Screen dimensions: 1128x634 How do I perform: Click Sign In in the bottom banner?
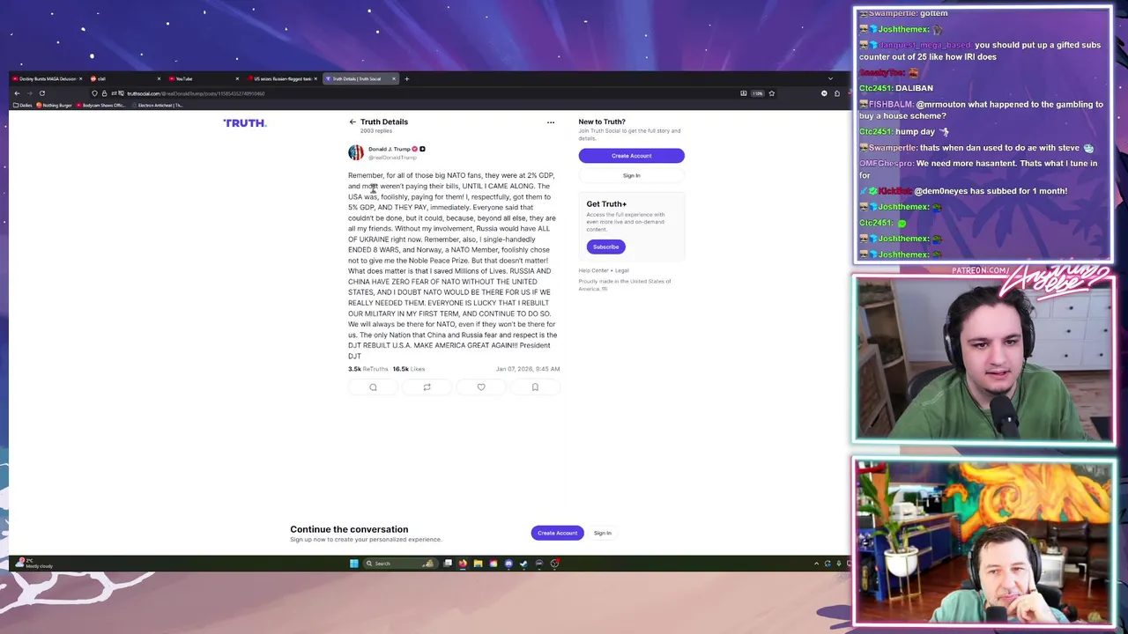coord(603,534)
